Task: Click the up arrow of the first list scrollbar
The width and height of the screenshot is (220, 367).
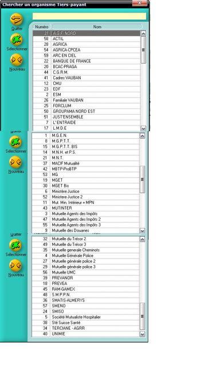Action: pyautogui.click(x=143, y=33)
